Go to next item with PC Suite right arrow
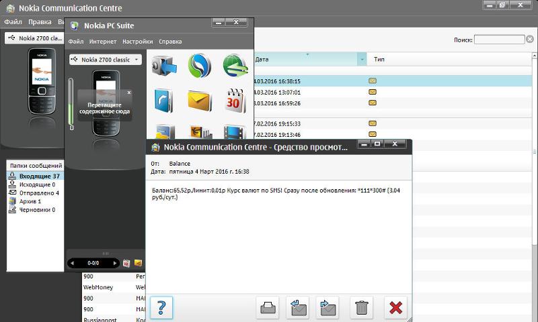Screen dimensions: 538x322 click(x=115, y=263)
